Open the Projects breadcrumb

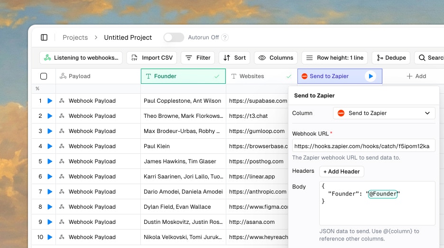click(x=75, y=37)
